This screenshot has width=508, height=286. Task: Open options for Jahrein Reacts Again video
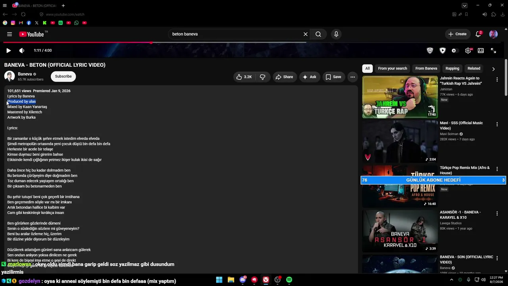tap(497, 80)
